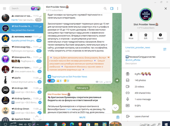Image resolution: width=170 pixels, height=126 pixels.
Task: Open the Airdrop Omen channel
Action: [x=21, y=111]
